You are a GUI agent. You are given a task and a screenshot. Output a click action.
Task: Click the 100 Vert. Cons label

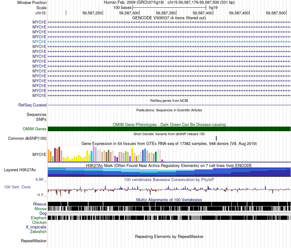coord(17,187)
